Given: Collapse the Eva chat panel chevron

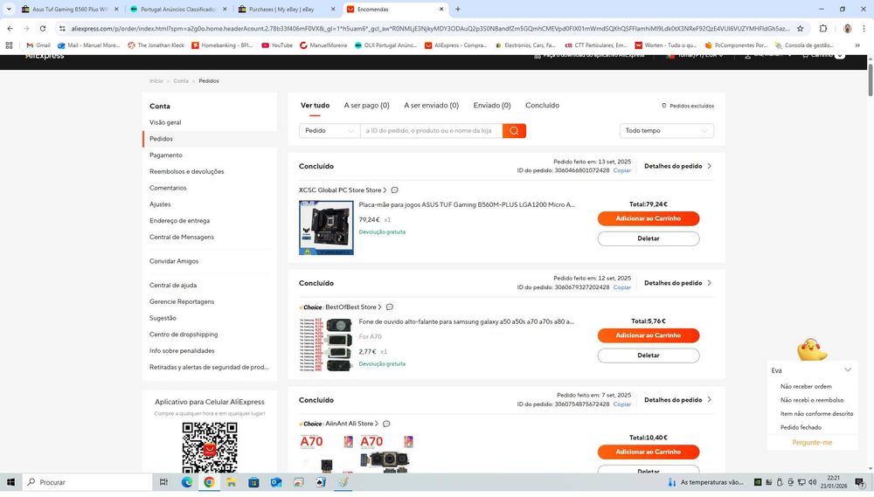Looking at the screenshot, I should point(848,370).
